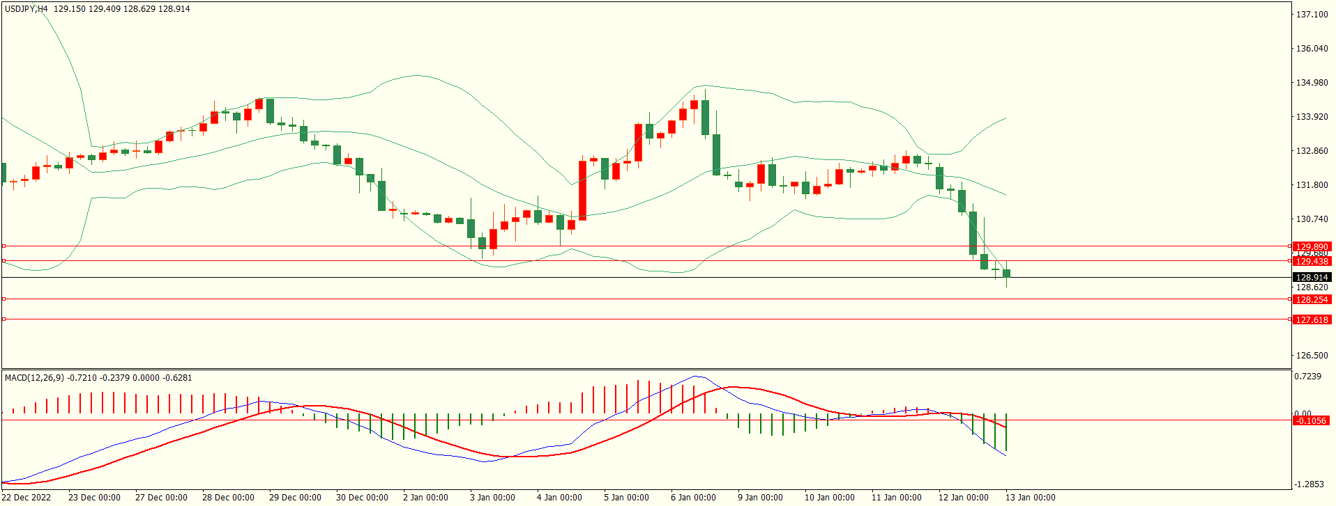Image resolution: width=1336 pixels, height=506 pixels.
Task: Click the USDJPY,H4 chart title text
Action: coord(26,9)
